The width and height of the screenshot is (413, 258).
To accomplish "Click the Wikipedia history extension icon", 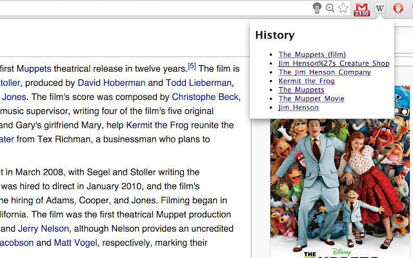I will (380, 8).
